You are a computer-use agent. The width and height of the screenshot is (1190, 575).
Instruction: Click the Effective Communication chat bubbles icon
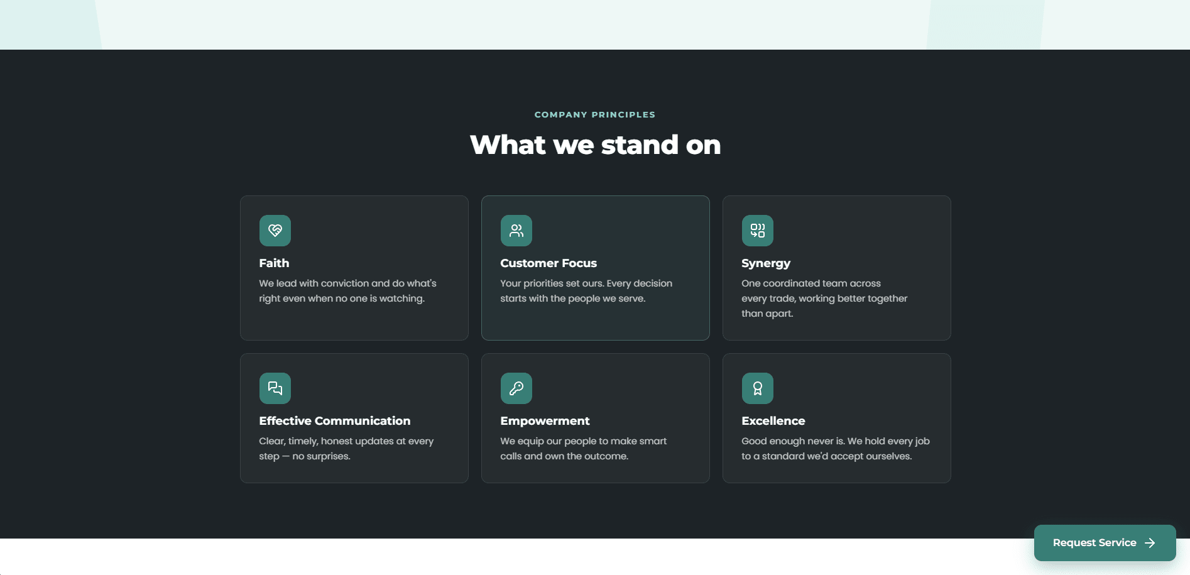click(275, 388)
